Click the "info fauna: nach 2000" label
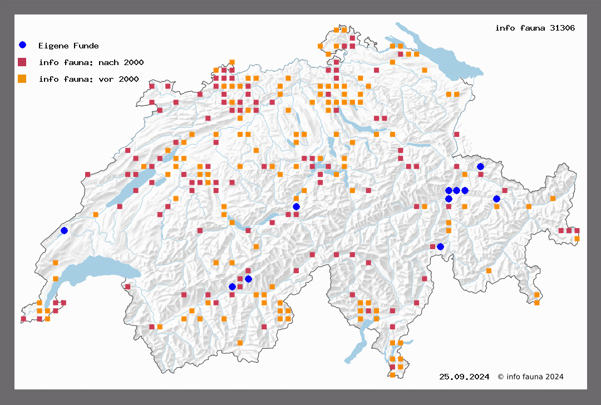The width and height of the screenshot is (601, 405). click(91, 62)
